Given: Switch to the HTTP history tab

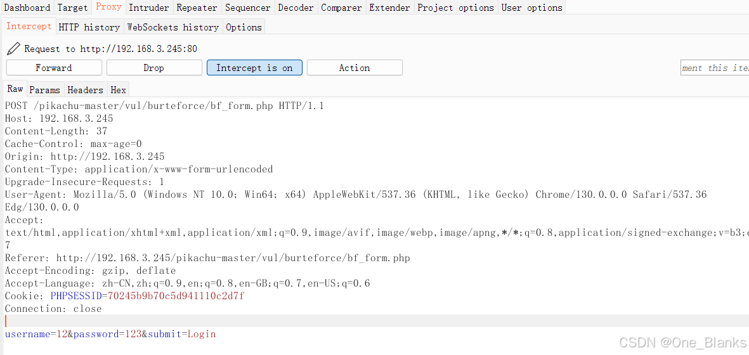Looking at the screenshot, I should coord(89,27).
